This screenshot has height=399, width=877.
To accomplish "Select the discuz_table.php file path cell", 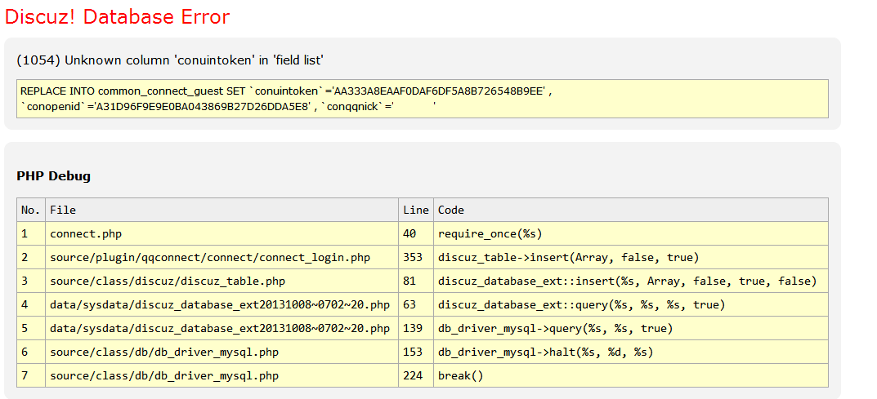I will [x=168, y=281].
